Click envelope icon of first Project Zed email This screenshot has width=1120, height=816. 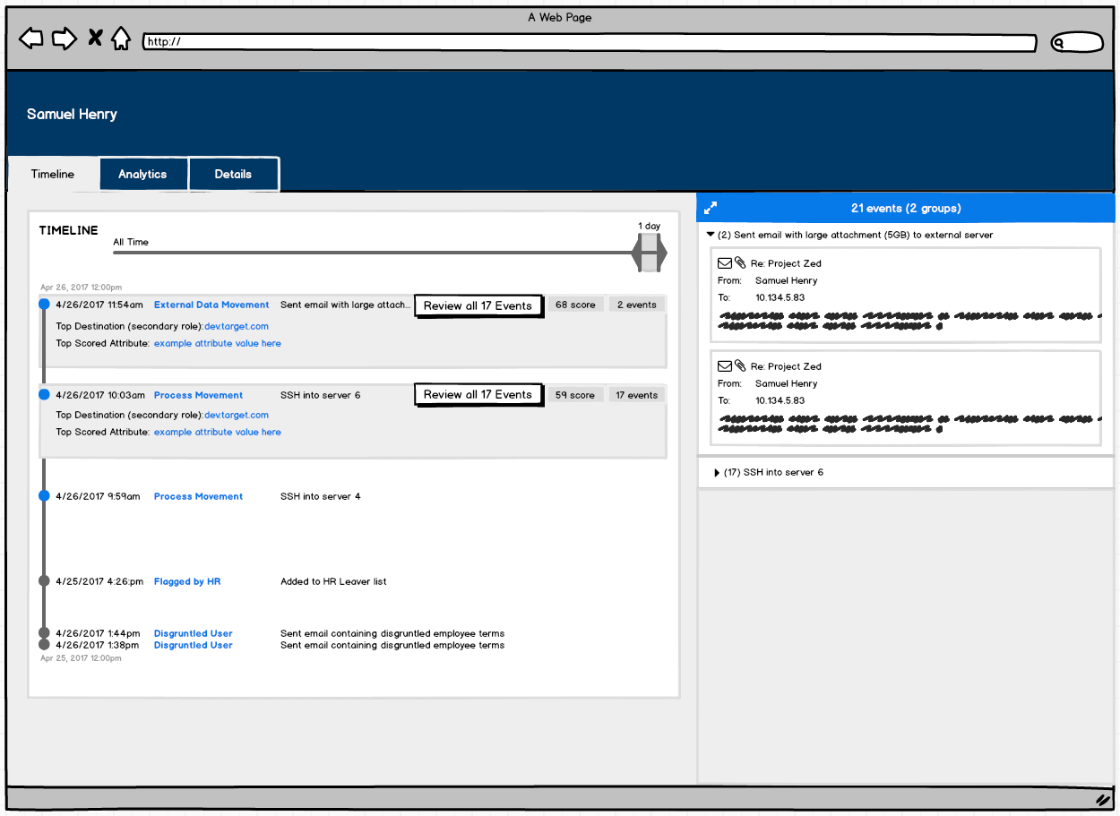click(x=725, y=263)
